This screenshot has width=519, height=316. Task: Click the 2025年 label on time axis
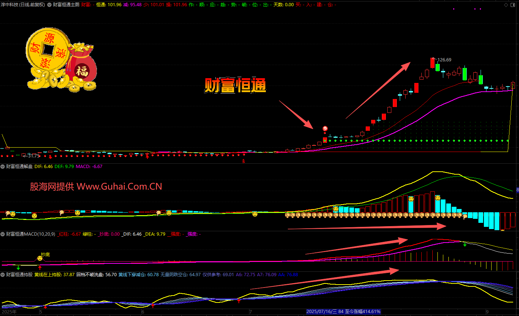click(9, 312)
